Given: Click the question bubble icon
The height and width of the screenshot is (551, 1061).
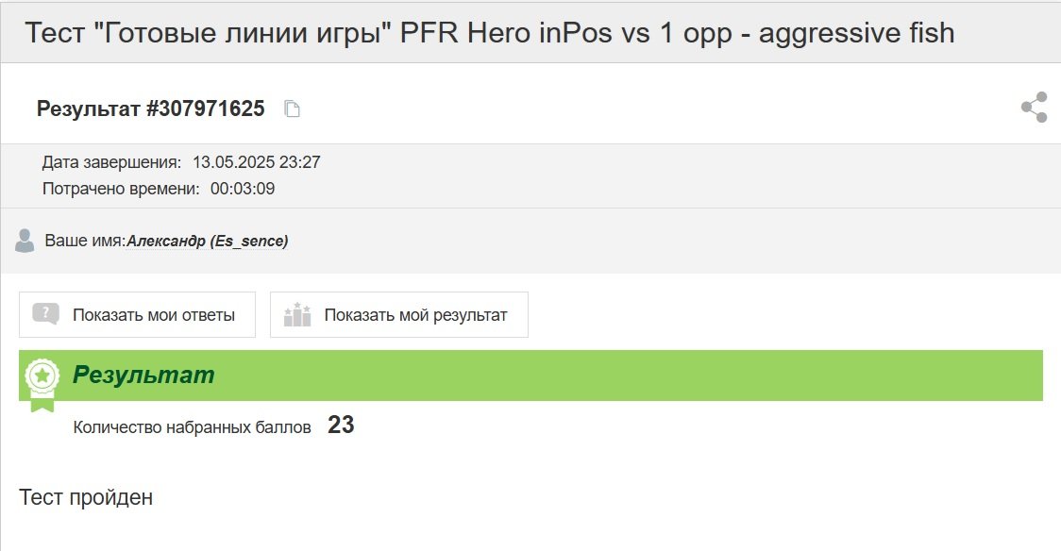Looking at the screenshot, I should (x=45, y=314).
